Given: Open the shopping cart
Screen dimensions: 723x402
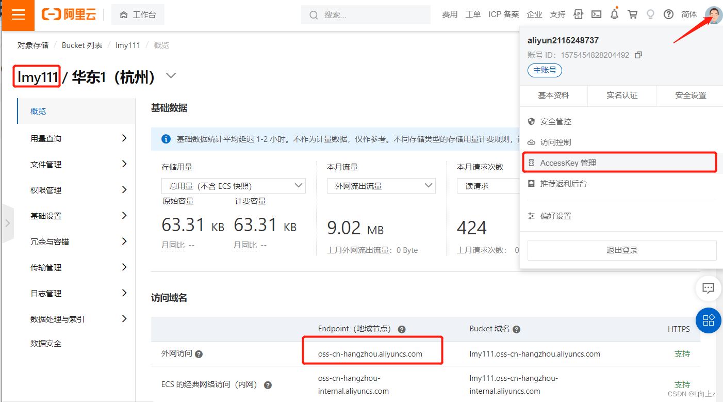Looking at the screenshot, I should (x=632, y=14).
